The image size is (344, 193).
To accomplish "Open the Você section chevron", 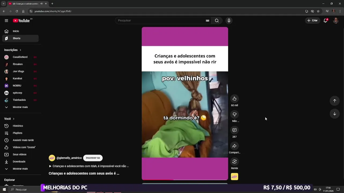I will click(13, 119).
